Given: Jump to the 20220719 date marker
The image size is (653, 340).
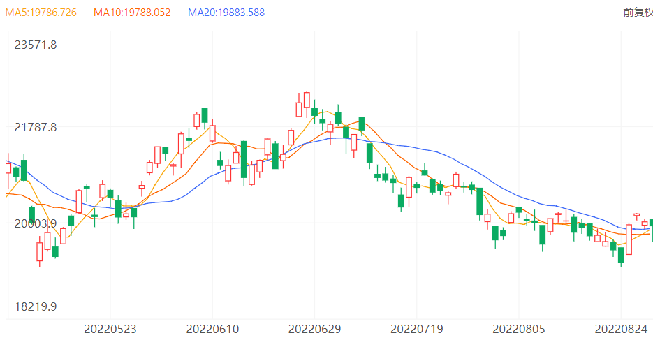Looking at the screenshot, I should tap(417, 328).
